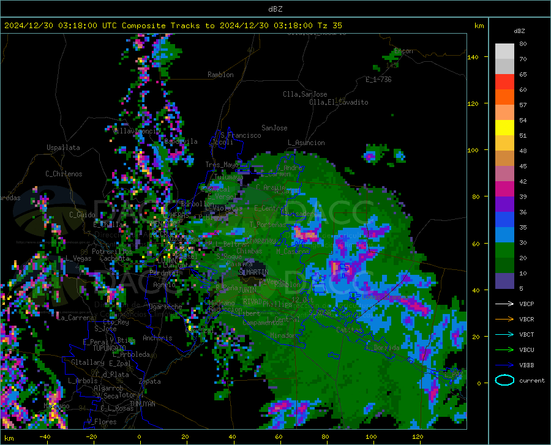551x445 pixels.
Task: Select the slate 5-10 dBZ swatch
Action: [x=504, y=281]
